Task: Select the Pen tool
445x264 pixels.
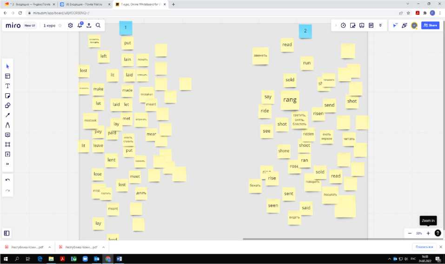Action: point(7,125)
